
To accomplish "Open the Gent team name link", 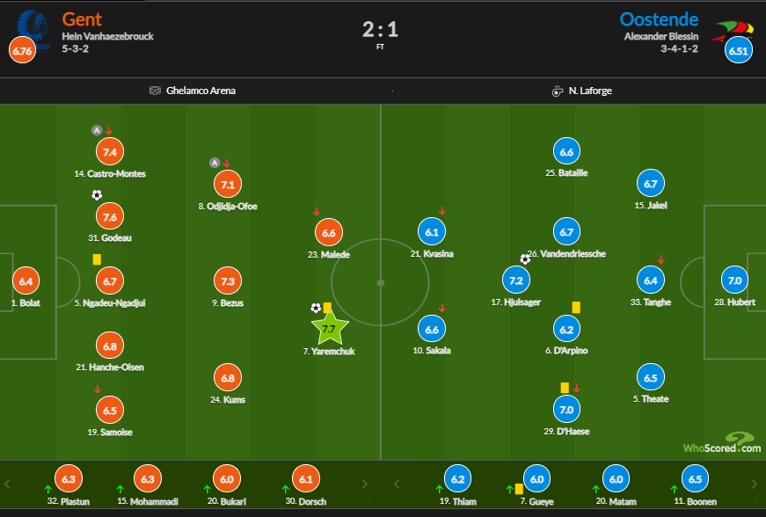I will pos(82,18).
